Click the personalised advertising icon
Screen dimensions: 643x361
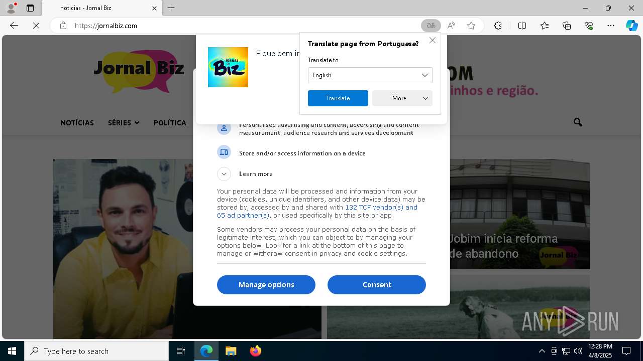(224, 128)
